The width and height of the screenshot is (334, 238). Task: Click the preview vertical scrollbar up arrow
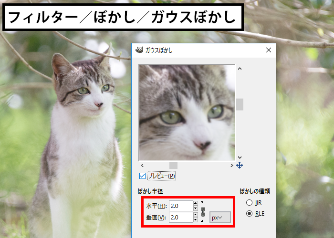tap(240, 69)
